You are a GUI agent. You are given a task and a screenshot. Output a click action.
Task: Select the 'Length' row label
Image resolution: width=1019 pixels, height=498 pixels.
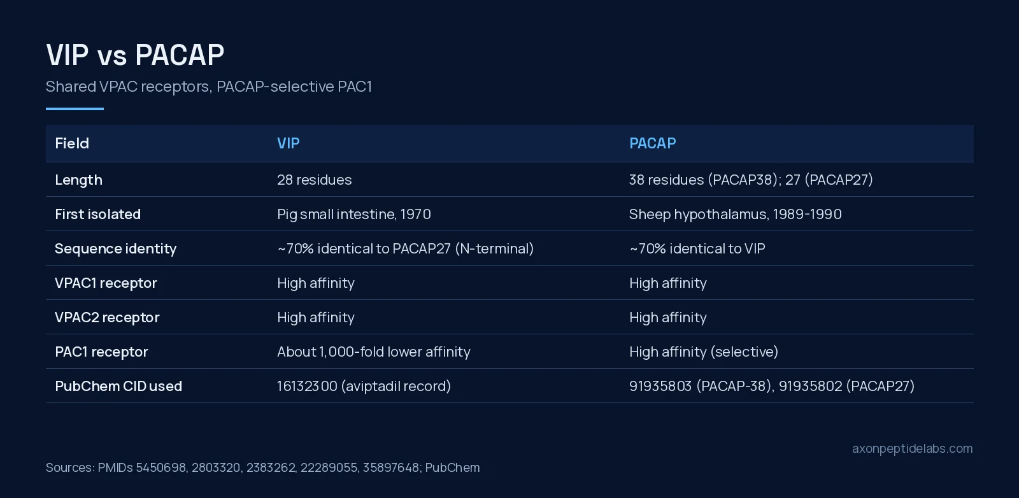[x=78, y=180]
